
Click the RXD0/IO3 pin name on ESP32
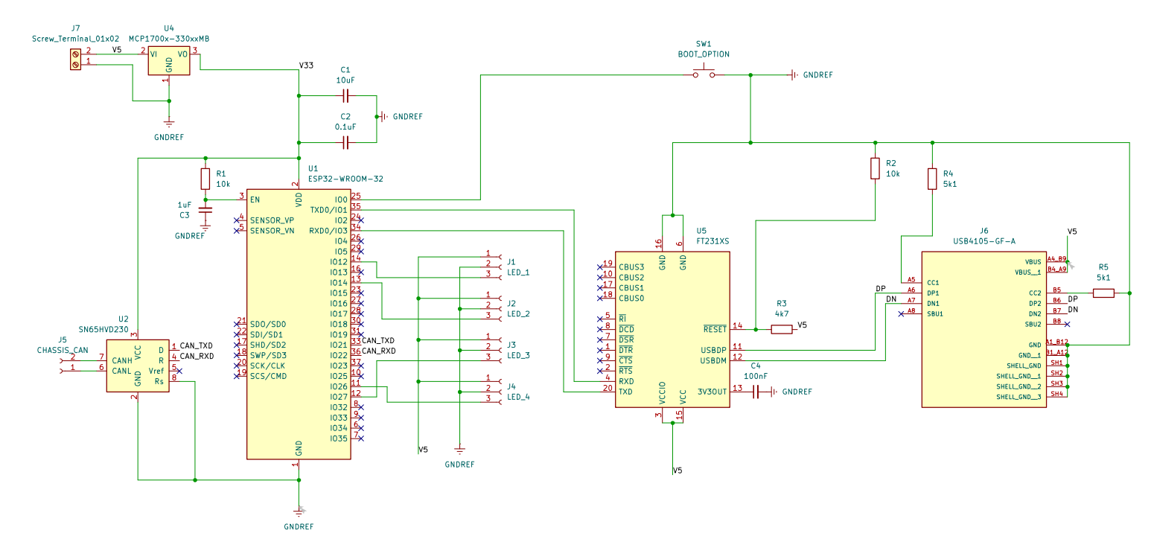point(328,231)
